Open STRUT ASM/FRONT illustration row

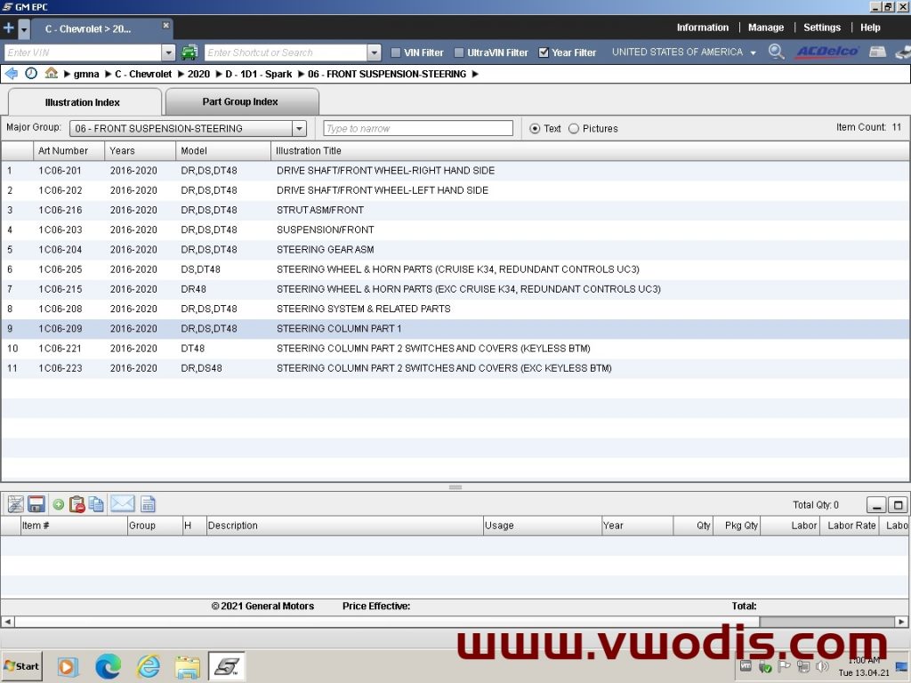tap(455, 210)
